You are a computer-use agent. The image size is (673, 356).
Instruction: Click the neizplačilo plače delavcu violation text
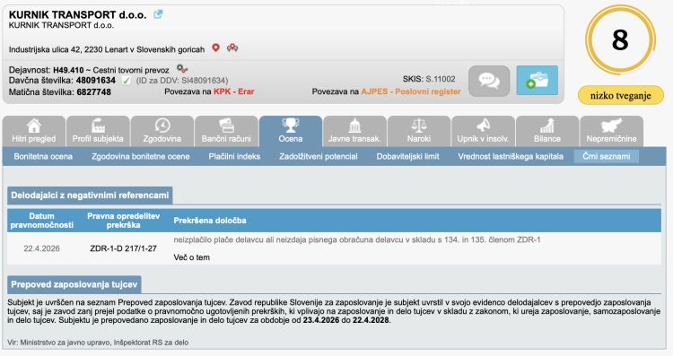[357, 239]
